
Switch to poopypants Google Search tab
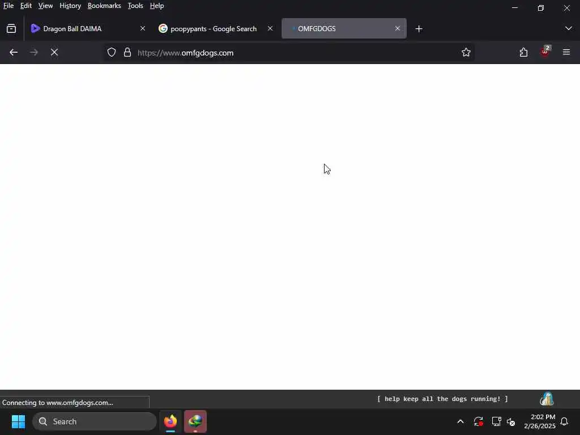pos(216,28)
